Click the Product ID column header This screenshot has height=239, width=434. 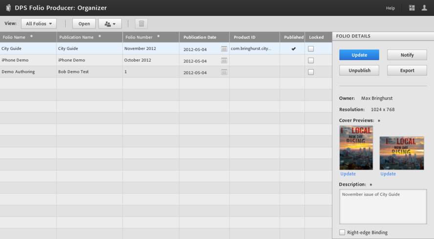(255, 37)
